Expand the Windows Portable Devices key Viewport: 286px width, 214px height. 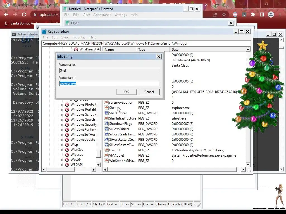click(x=63, y=110)
